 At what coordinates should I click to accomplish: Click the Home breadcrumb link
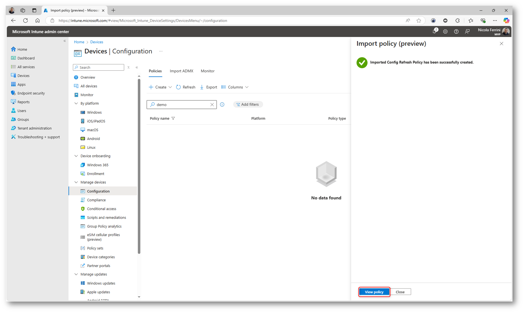pyautogui.click(x=79, y=42)
